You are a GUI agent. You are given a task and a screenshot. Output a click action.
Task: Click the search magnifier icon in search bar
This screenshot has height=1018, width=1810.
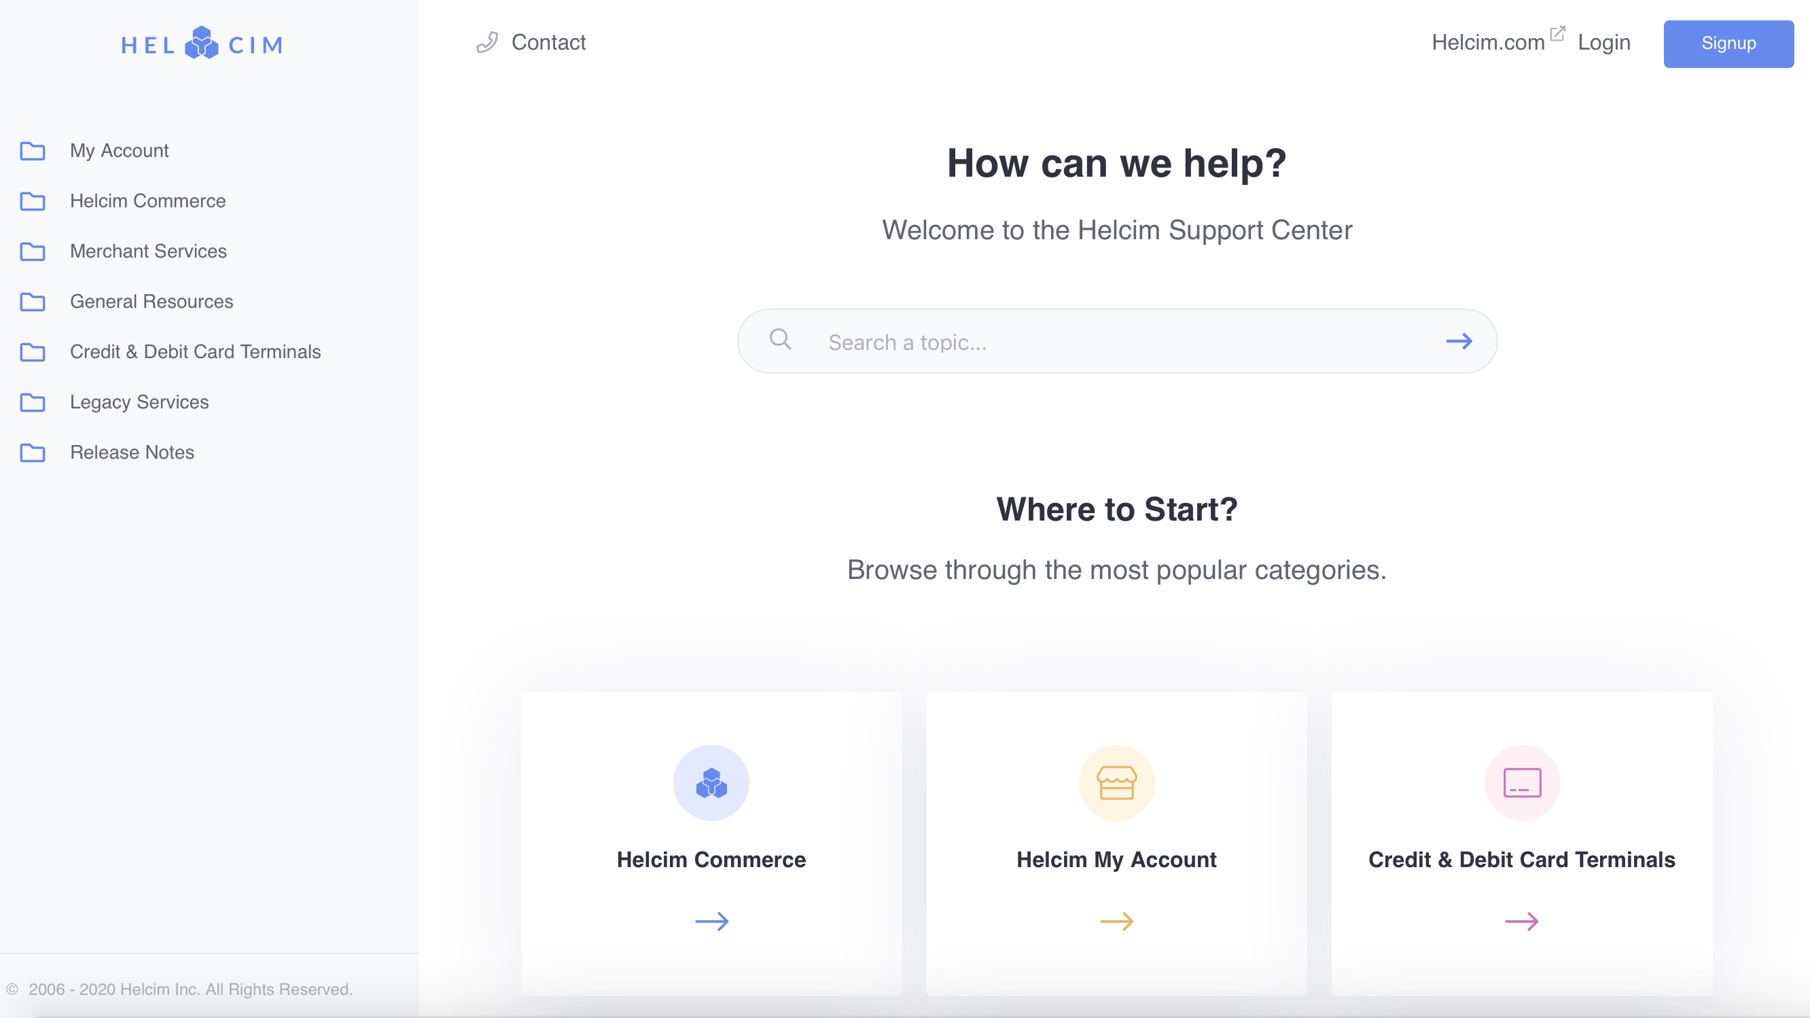point(781,339)
